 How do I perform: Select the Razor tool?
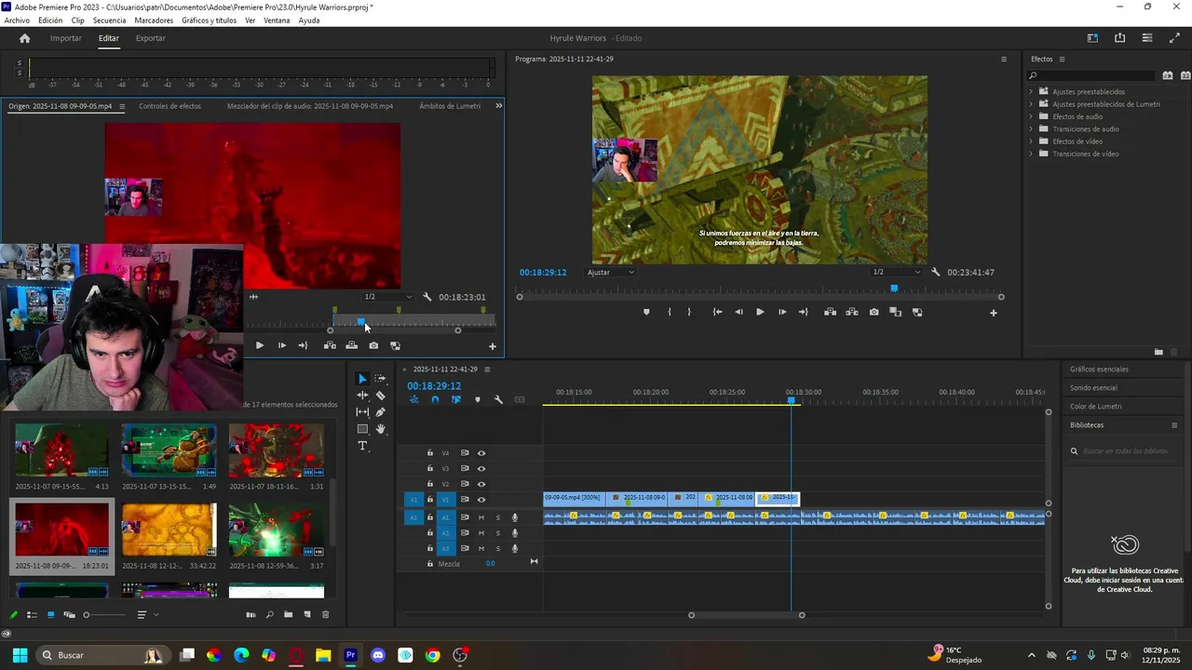(x=380, y=395)
